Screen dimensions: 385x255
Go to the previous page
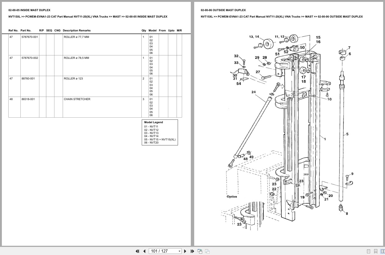(x=144, y=251)
